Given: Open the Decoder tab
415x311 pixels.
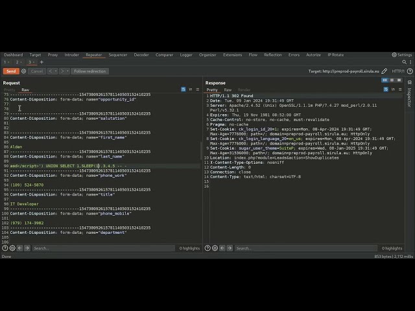Looking at the screenshot, I should coord(141,54).
